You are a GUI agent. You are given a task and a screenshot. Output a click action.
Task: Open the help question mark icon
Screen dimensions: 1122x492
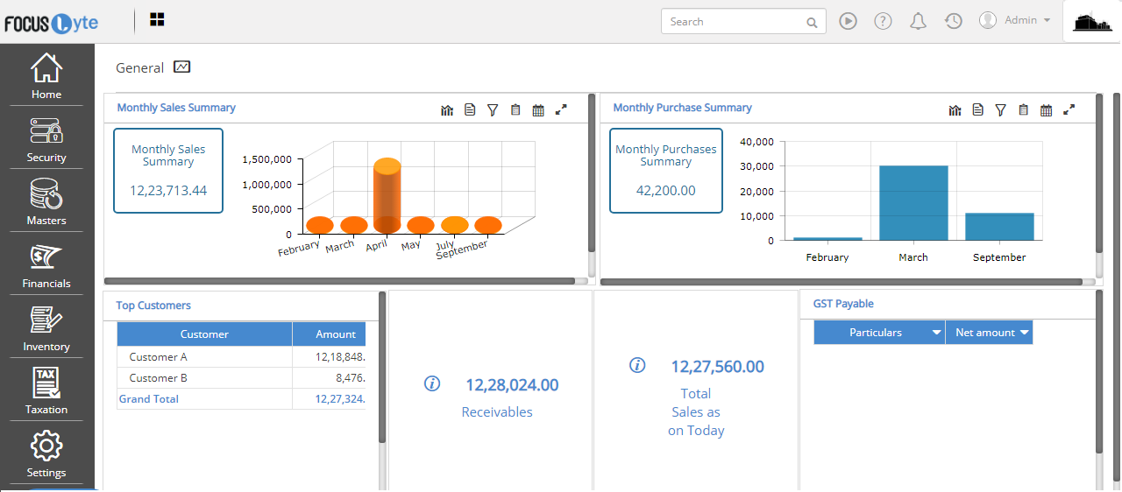click(883, 21)
